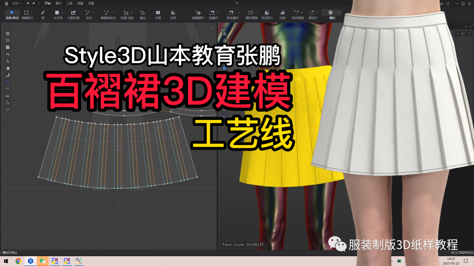Open the Windows Start menu

pos(6,261)
